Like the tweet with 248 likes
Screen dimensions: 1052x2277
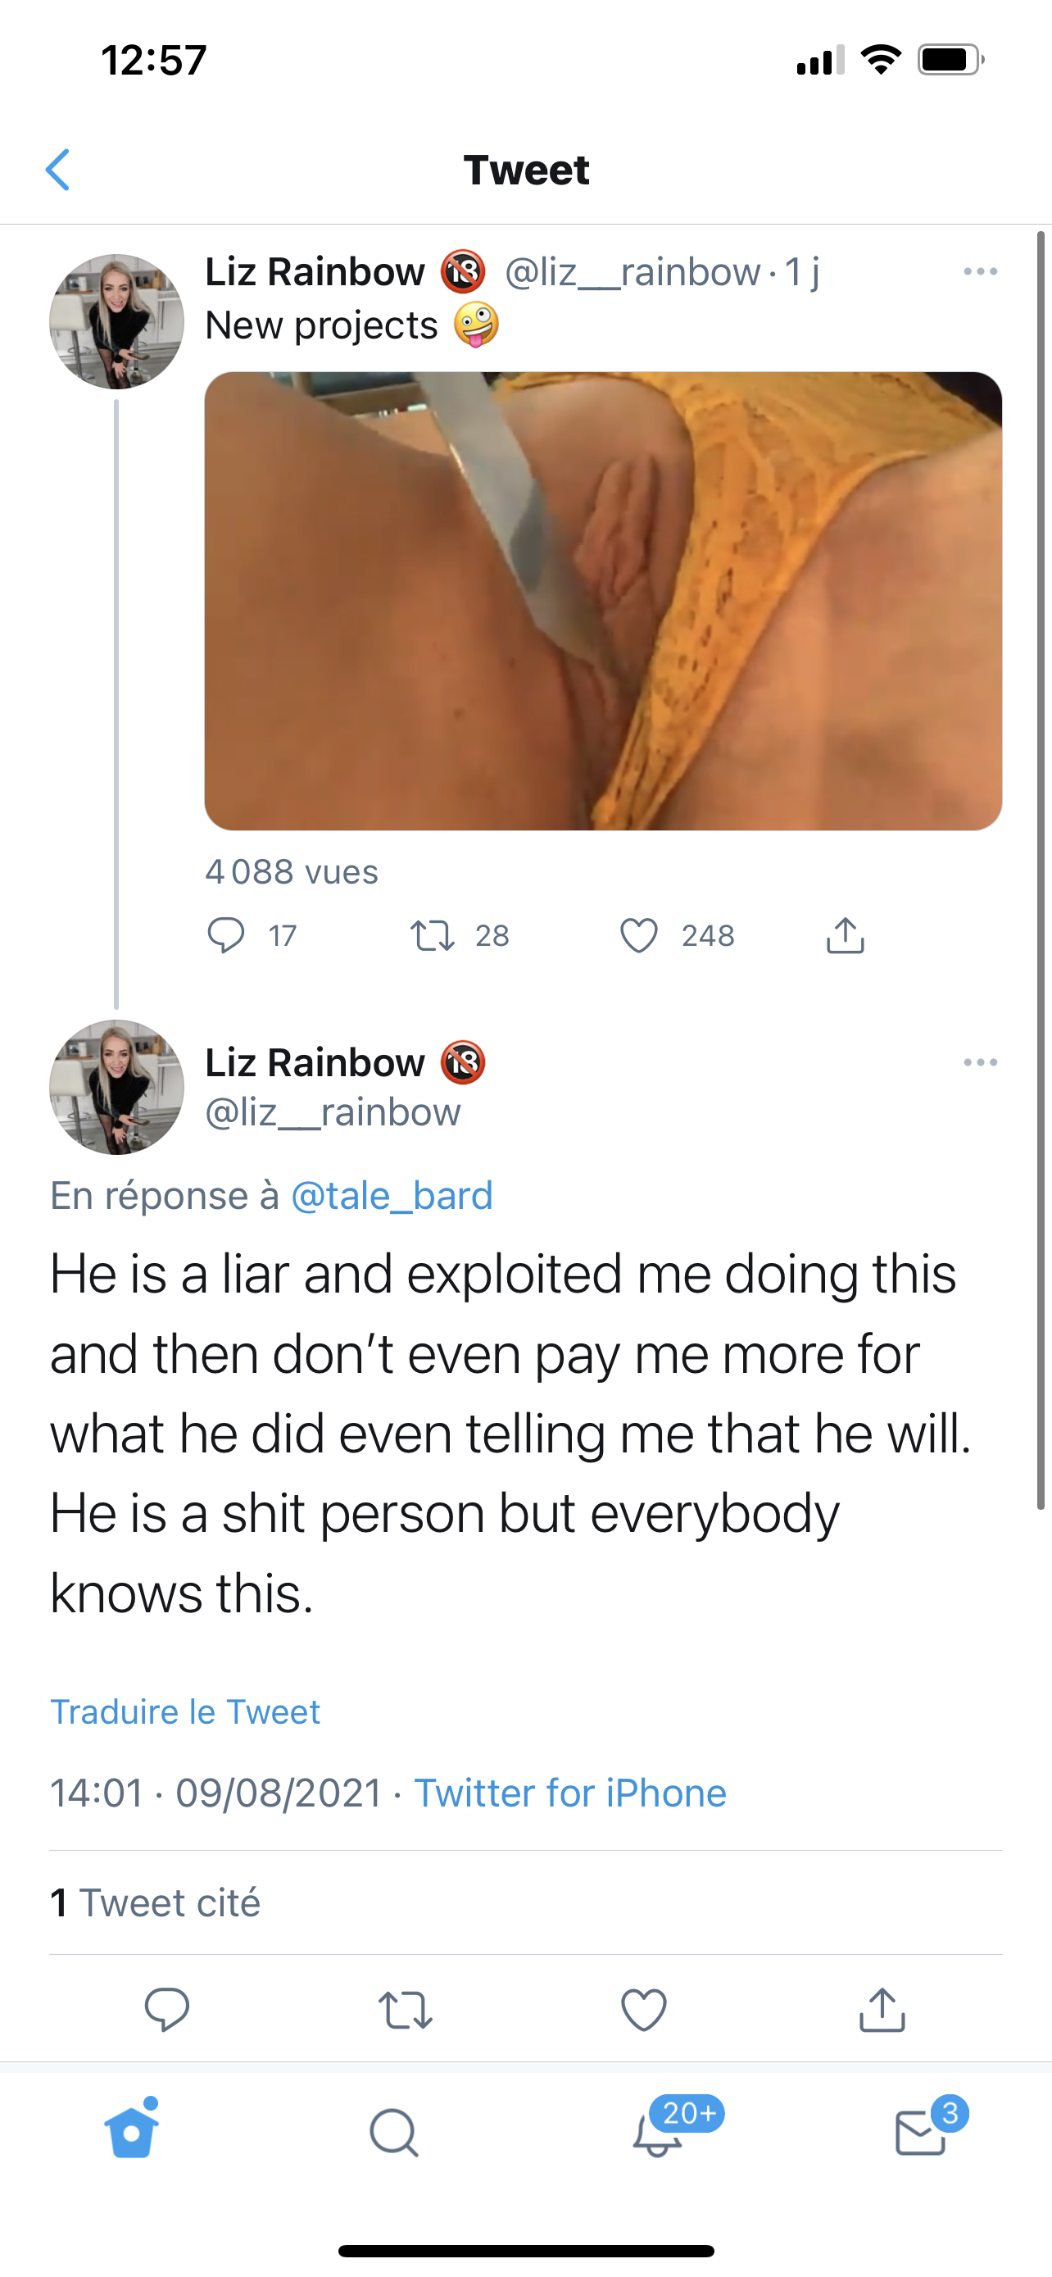[x=638, y=935]
